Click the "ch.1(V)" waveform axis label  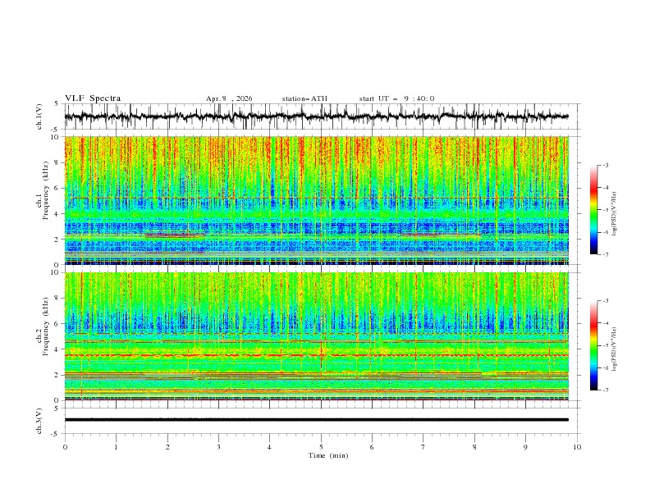(39, 116)
